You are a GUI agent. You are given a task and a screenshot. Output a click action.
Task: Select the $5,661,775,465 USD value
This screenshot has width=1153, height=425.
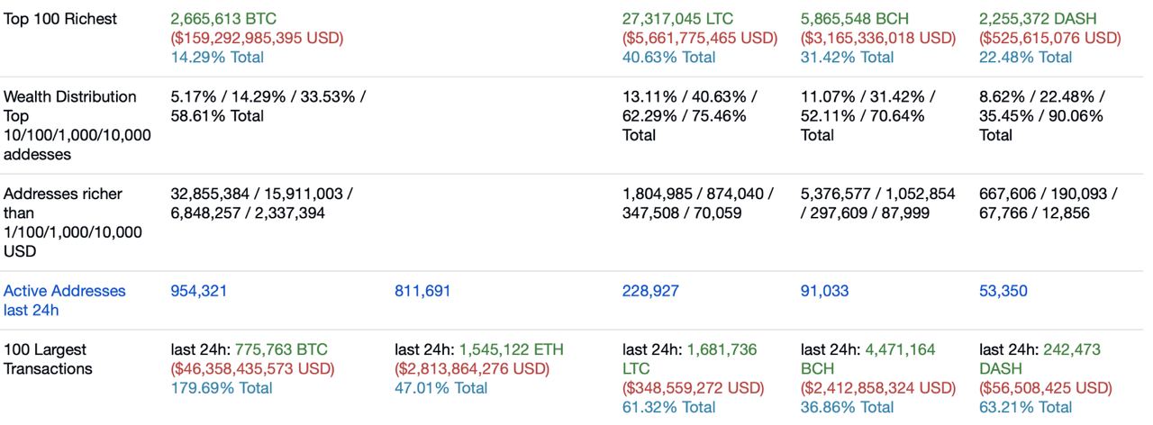[x=700, y=38]
